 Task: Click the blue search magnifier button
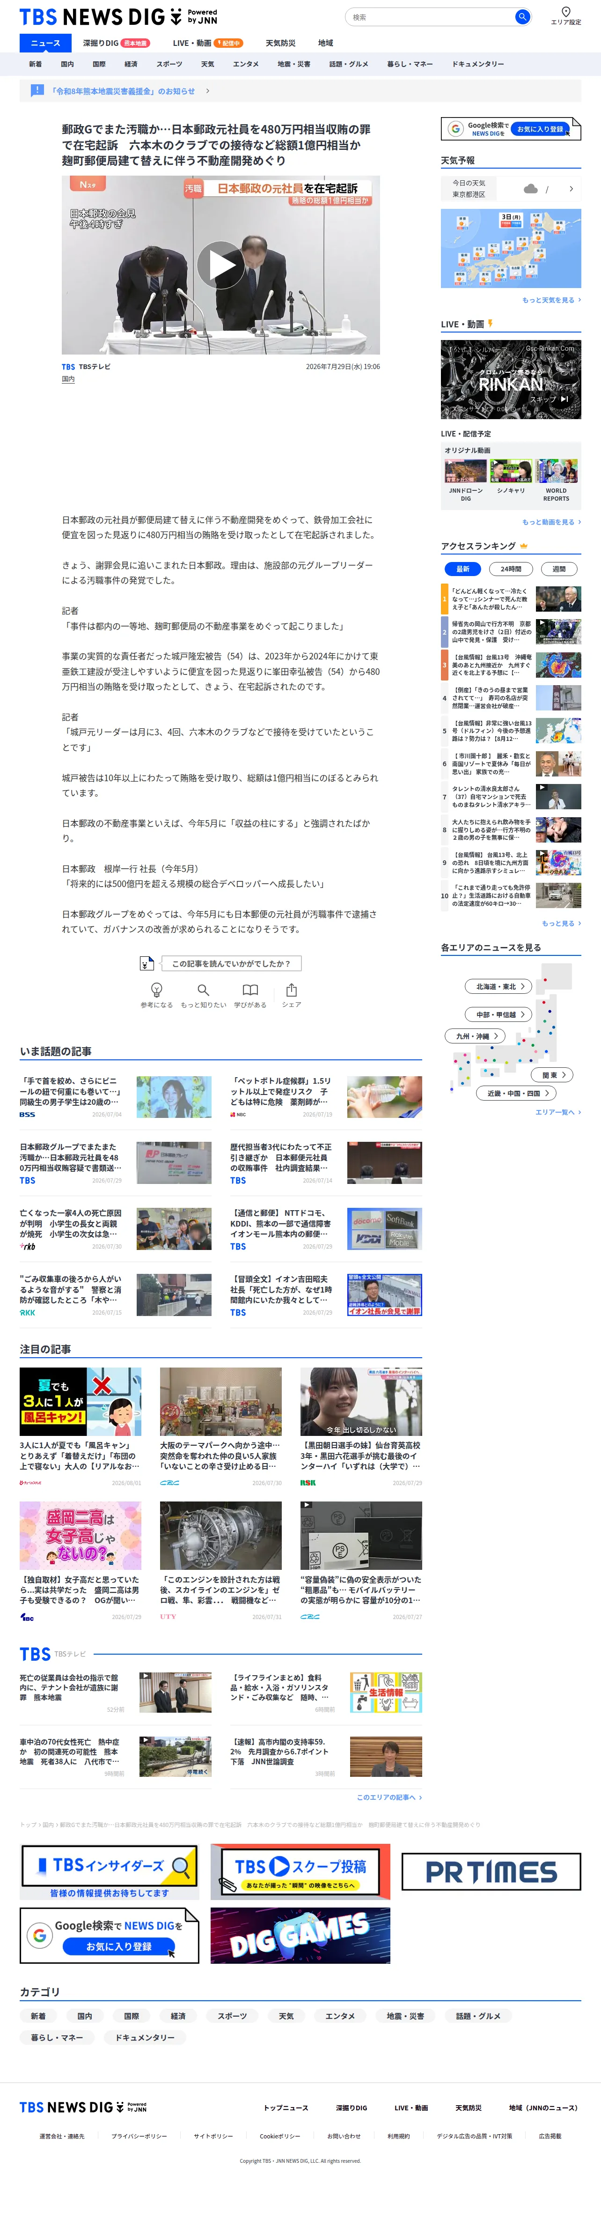coord(521,16)
